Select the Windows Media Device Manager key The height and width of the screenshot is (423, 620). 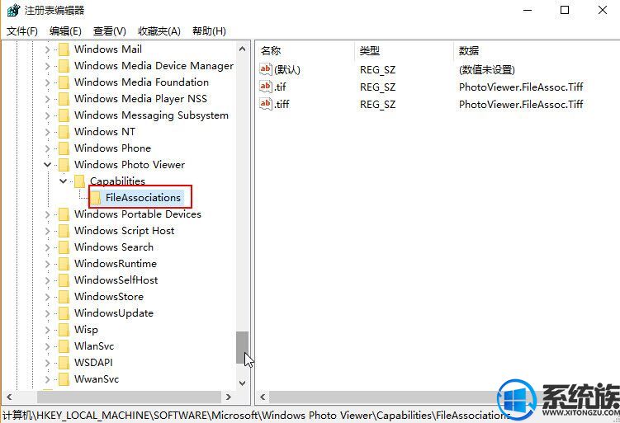[x=154, y=66]
